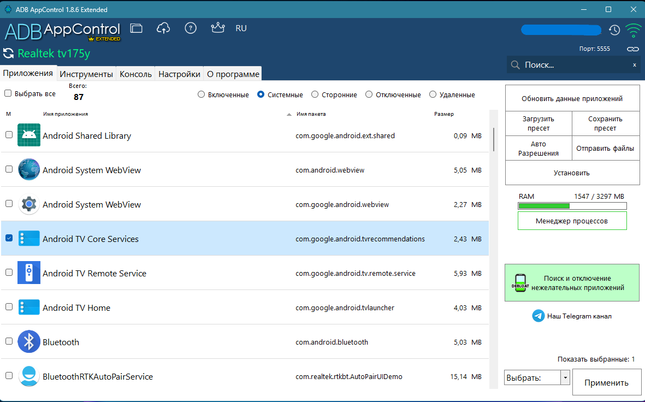The width and height of the screenshot is (645, 402).
Task: Click the refresh device icon beside Realtek tv175y
Action: [x=8, y=54]
